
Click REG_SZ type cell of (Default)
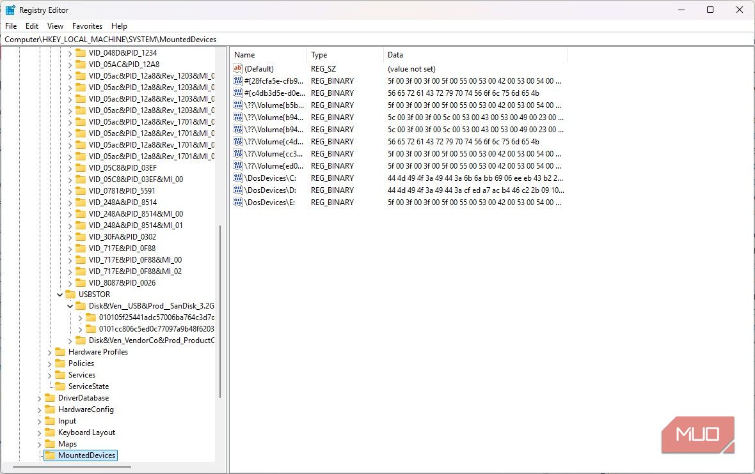[x=323, y=69]
